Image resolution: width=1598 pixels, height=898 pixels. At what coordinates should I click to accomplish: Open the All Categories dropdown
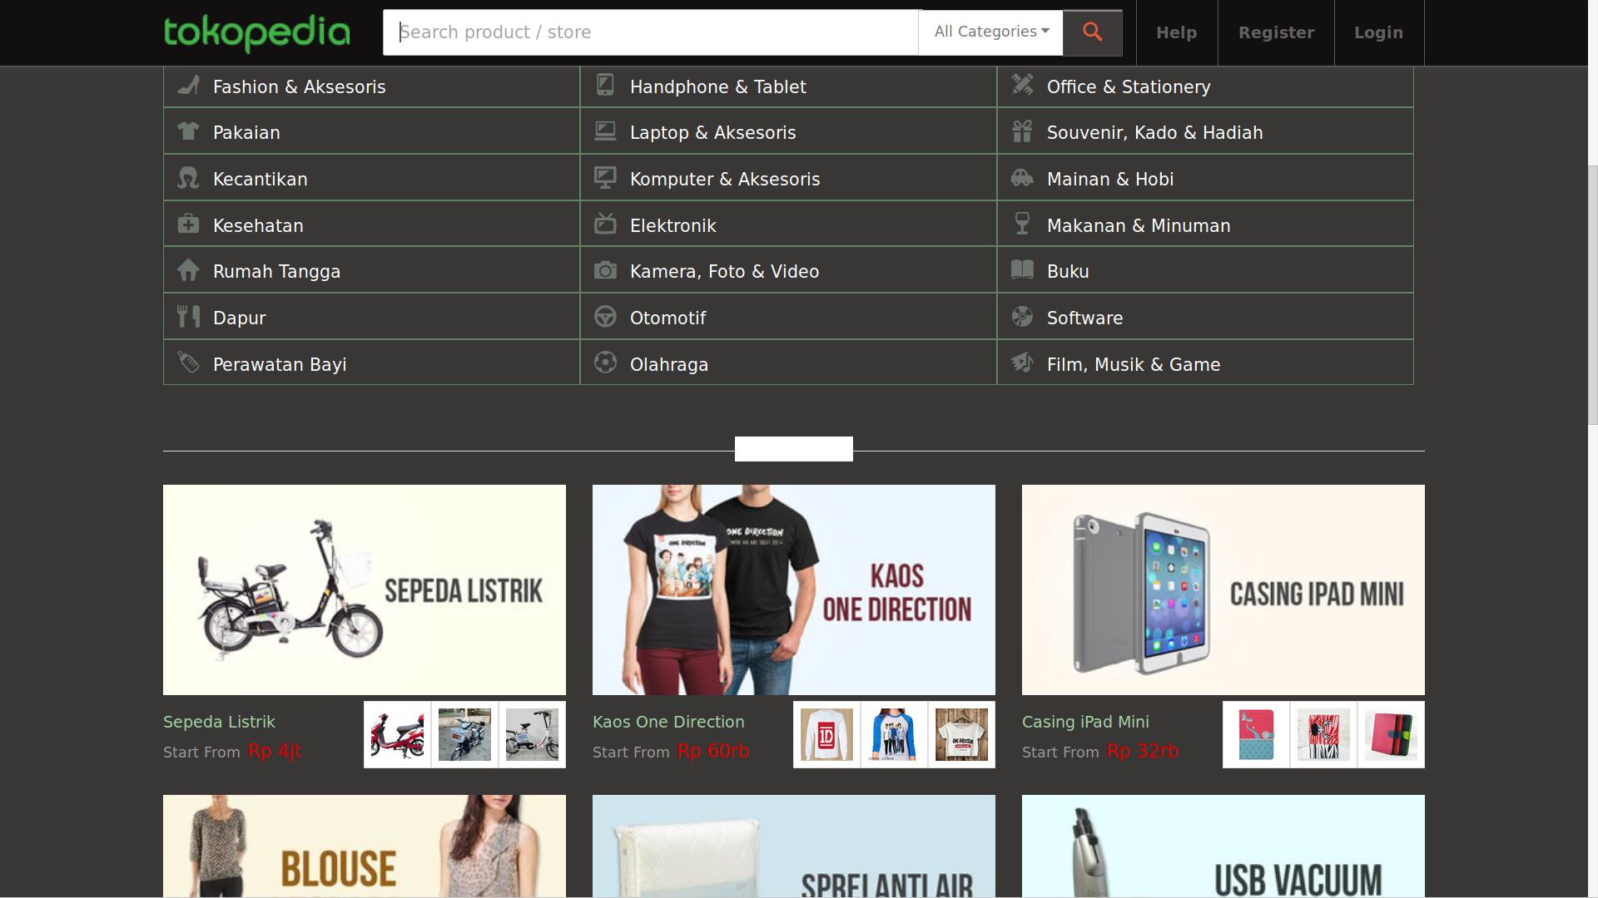point(990,32)
